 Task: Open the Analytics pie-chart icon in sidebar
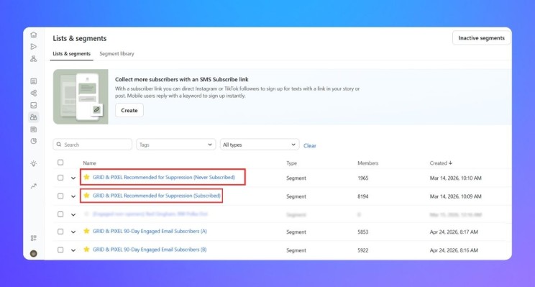point(33,141)
